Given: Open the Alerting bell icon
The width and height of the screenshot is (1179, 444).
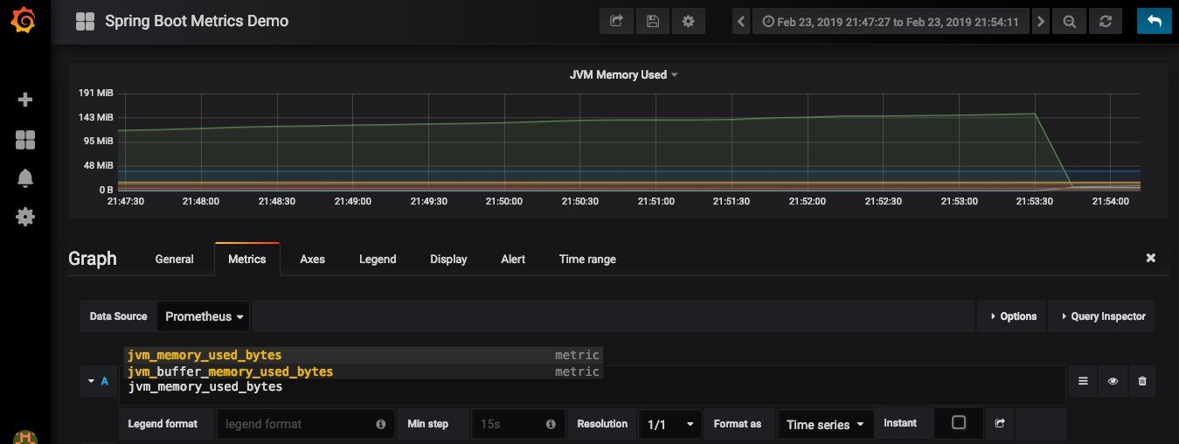Looking at the screenshot, I should point(25,178).
